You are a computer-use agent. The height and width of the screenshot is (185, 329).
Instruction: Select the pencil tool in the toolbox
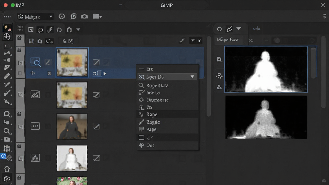(x=7, y=67)
